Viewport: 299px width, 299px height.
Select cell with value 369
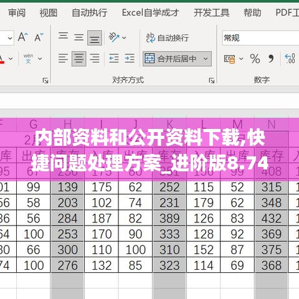272,234
